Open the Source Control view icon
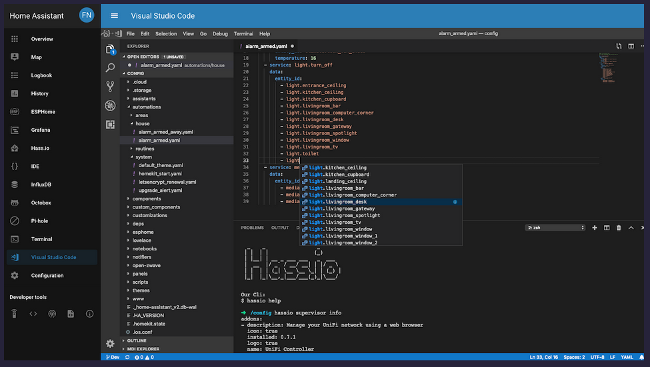The height and width of the screenshot is (367, 650). tap(111, 87)
